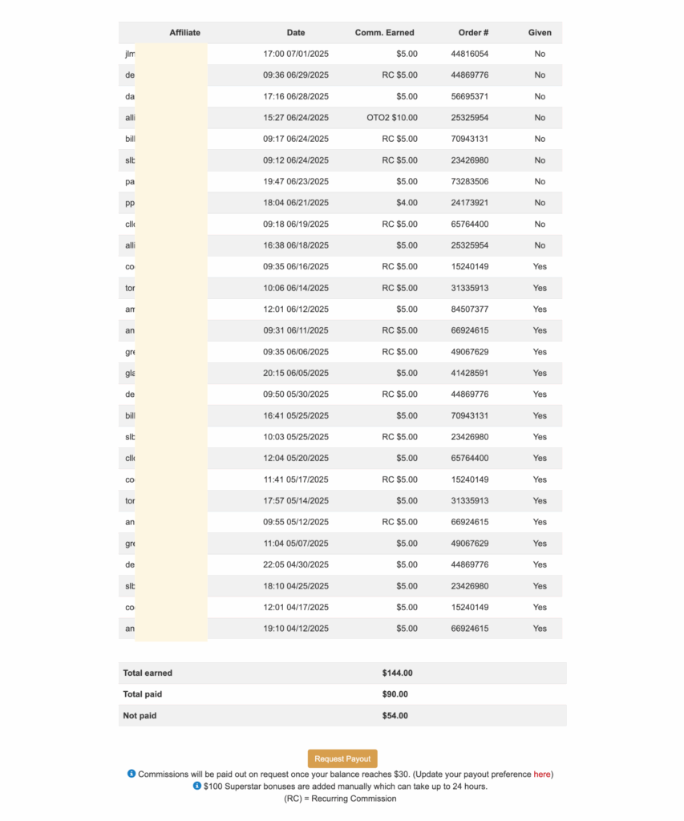Click info icon beside the Commissions payout note
The height and width of the screenshot is (821, 684).
(132, 774)
